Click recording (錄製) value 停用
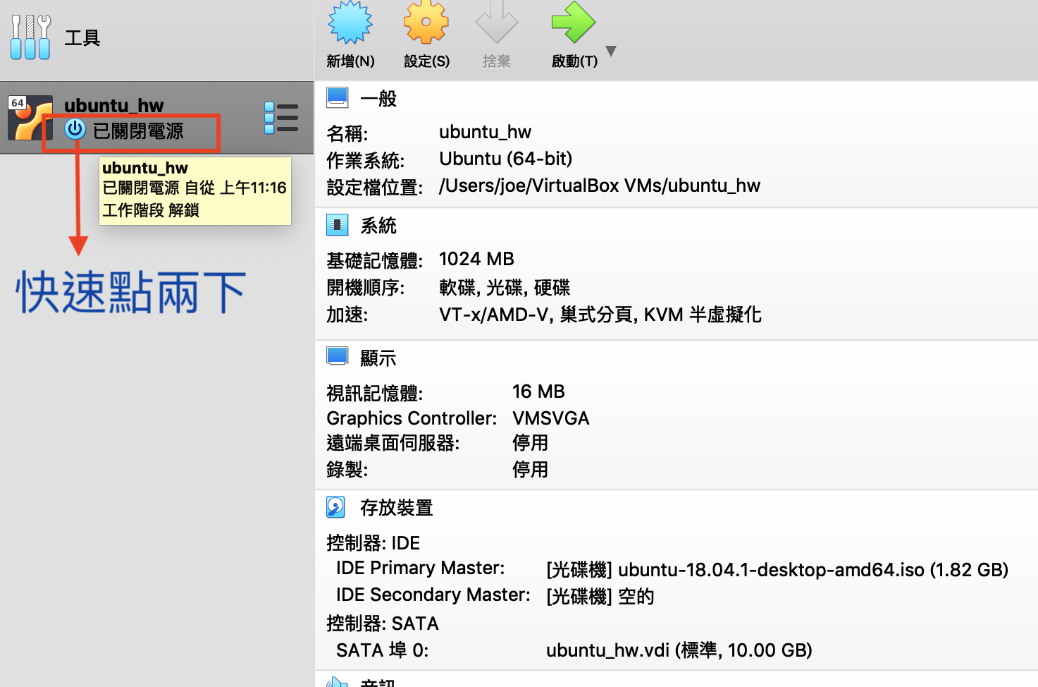 [531, 470]
